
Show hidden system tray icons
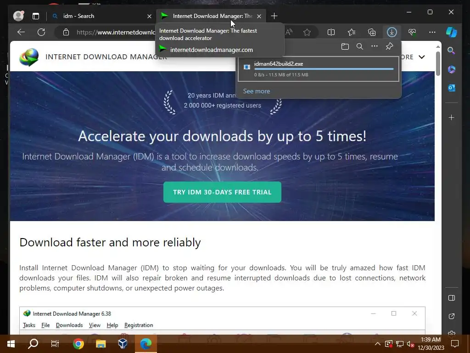pos(378,344)
